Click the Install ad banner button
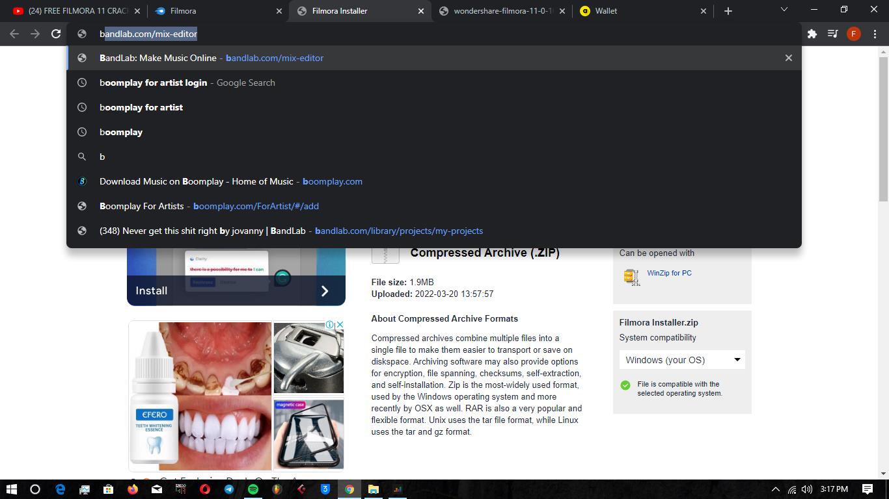 [x=236, y=290]
